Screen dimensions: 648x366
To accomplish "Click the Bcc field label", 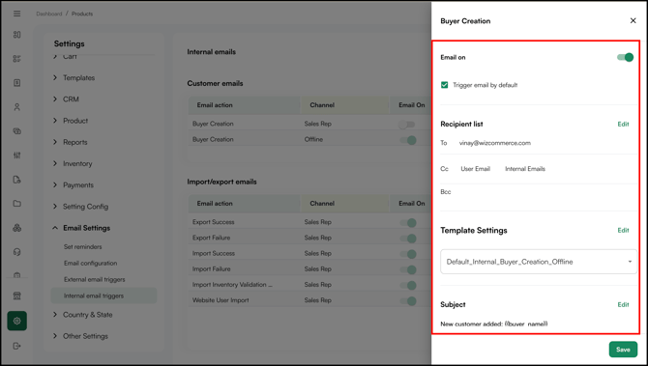I will pos(446,192).
